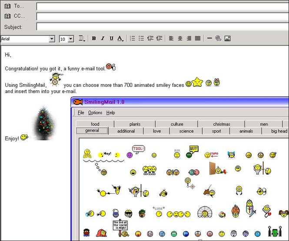The width and height of the screenshot is (289, 241).
Task: Center align text
Action: coord(180,38)
